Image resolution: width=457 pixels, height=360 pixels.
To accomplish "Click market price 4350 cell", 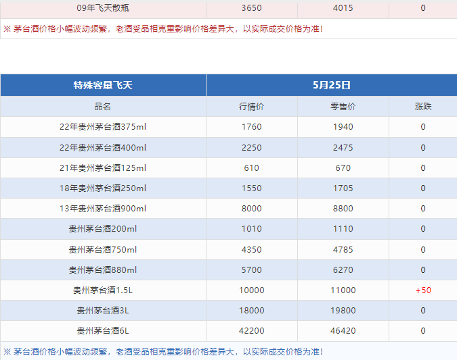I will pyautogui.click(x=252, y=249).
